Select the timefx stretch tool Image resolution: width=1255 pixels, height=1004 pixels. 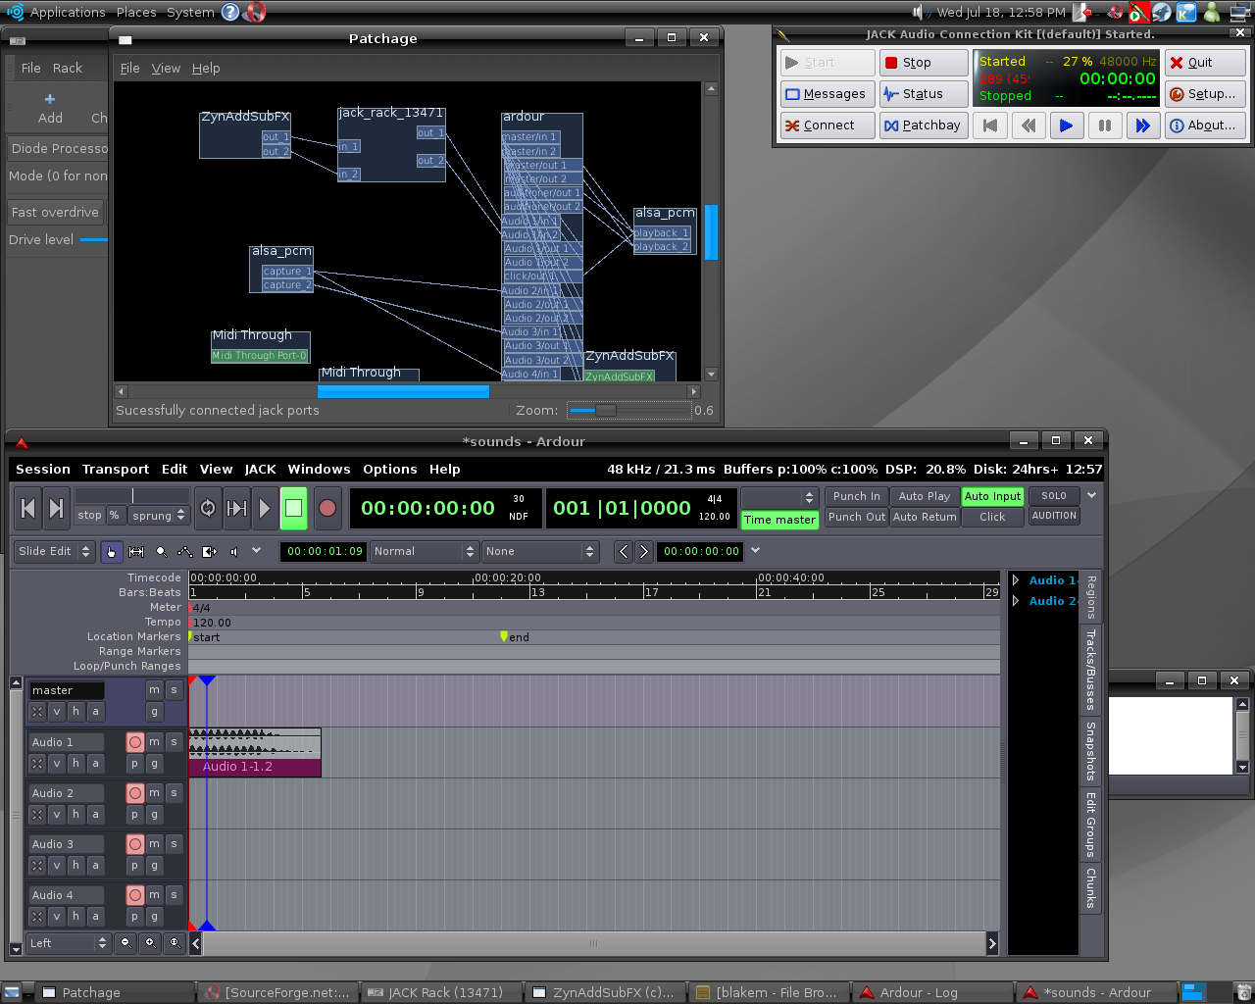click(210, 552)
